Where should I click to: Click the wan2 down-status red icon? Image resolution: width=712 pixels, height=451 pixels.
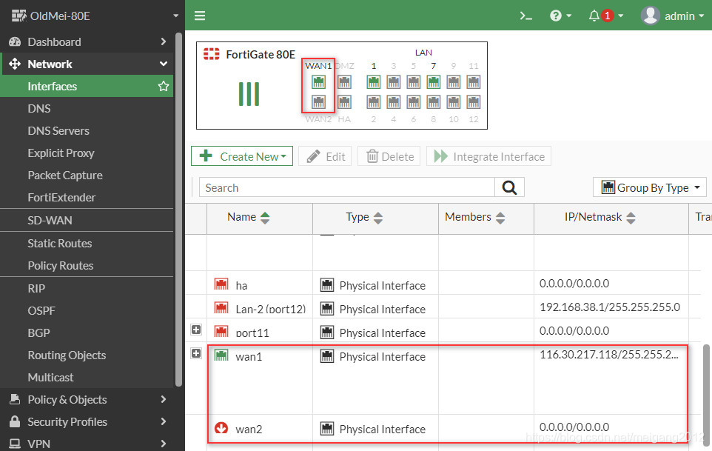click(221, 428)
